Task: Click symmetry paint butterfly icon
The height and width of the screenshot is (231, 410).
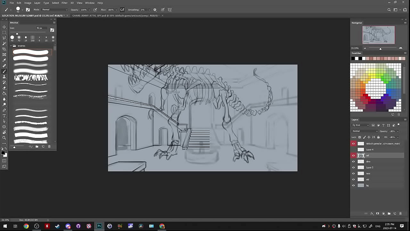Action: click(x=170, y=10)
